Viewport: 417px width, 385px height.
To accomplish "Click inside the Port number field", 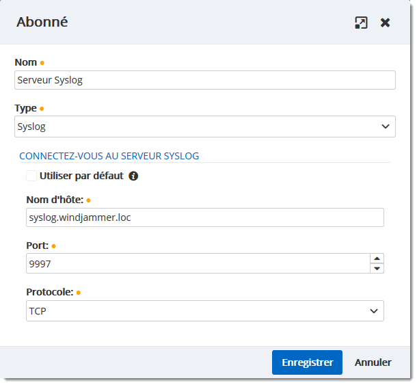I will point(195,263).
